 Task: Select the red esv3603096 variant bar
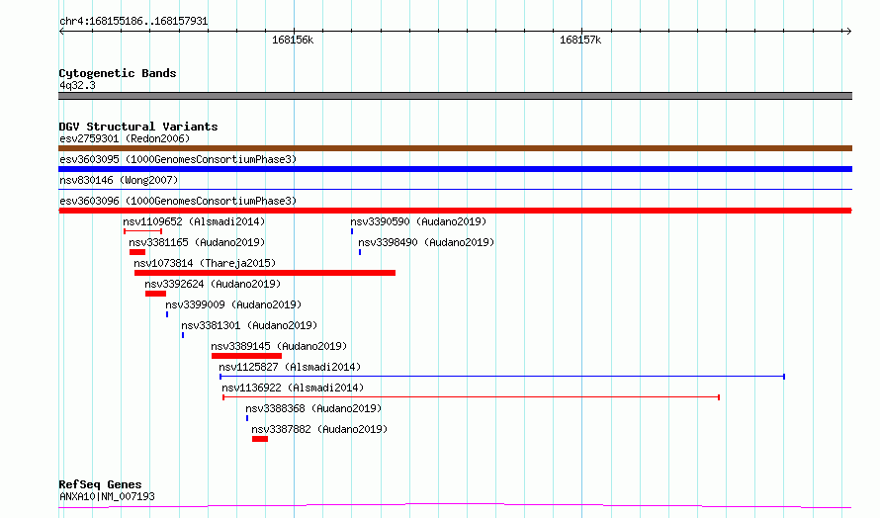455,211
